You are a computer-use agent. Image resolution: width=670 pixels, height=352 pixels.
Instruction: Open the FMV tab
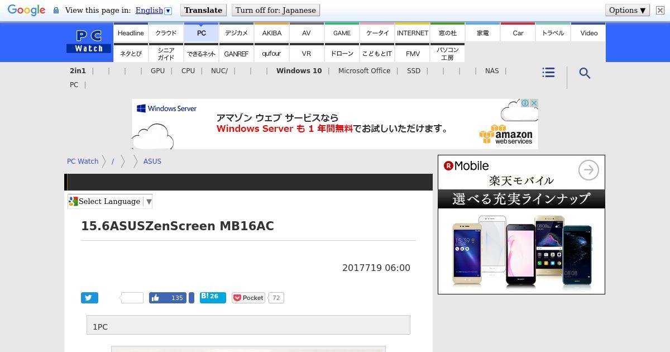point(412,54)
